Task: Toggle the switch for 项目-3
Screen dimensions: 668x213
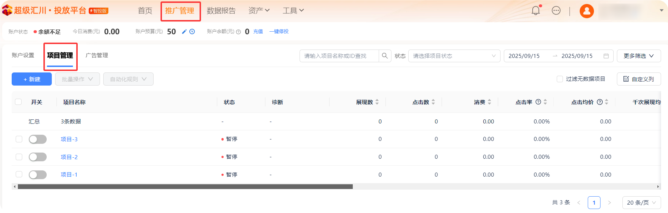Action: pos(38,139)
